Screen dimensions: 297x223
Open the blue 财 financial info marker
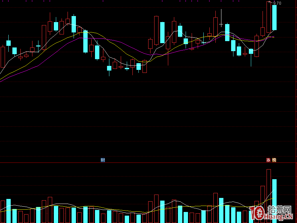103,160
